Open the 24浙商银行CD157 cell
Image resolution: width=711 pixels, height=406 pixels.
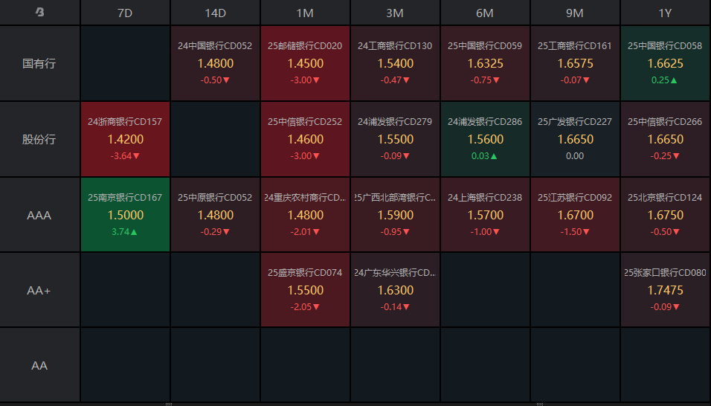tap(125, 138)
